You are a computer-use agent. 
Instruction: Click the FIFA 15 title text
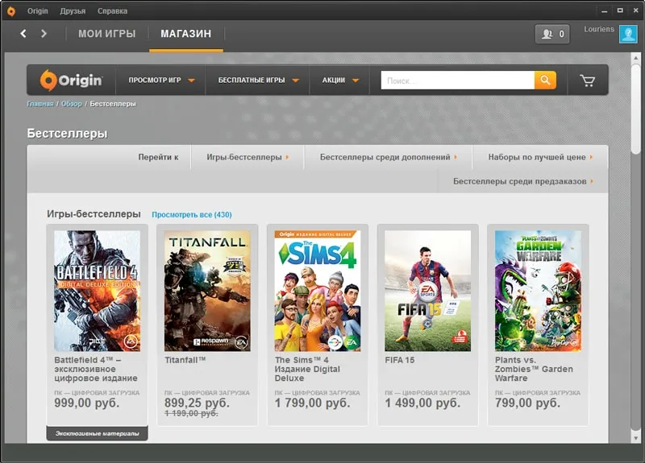pos(399,360)
